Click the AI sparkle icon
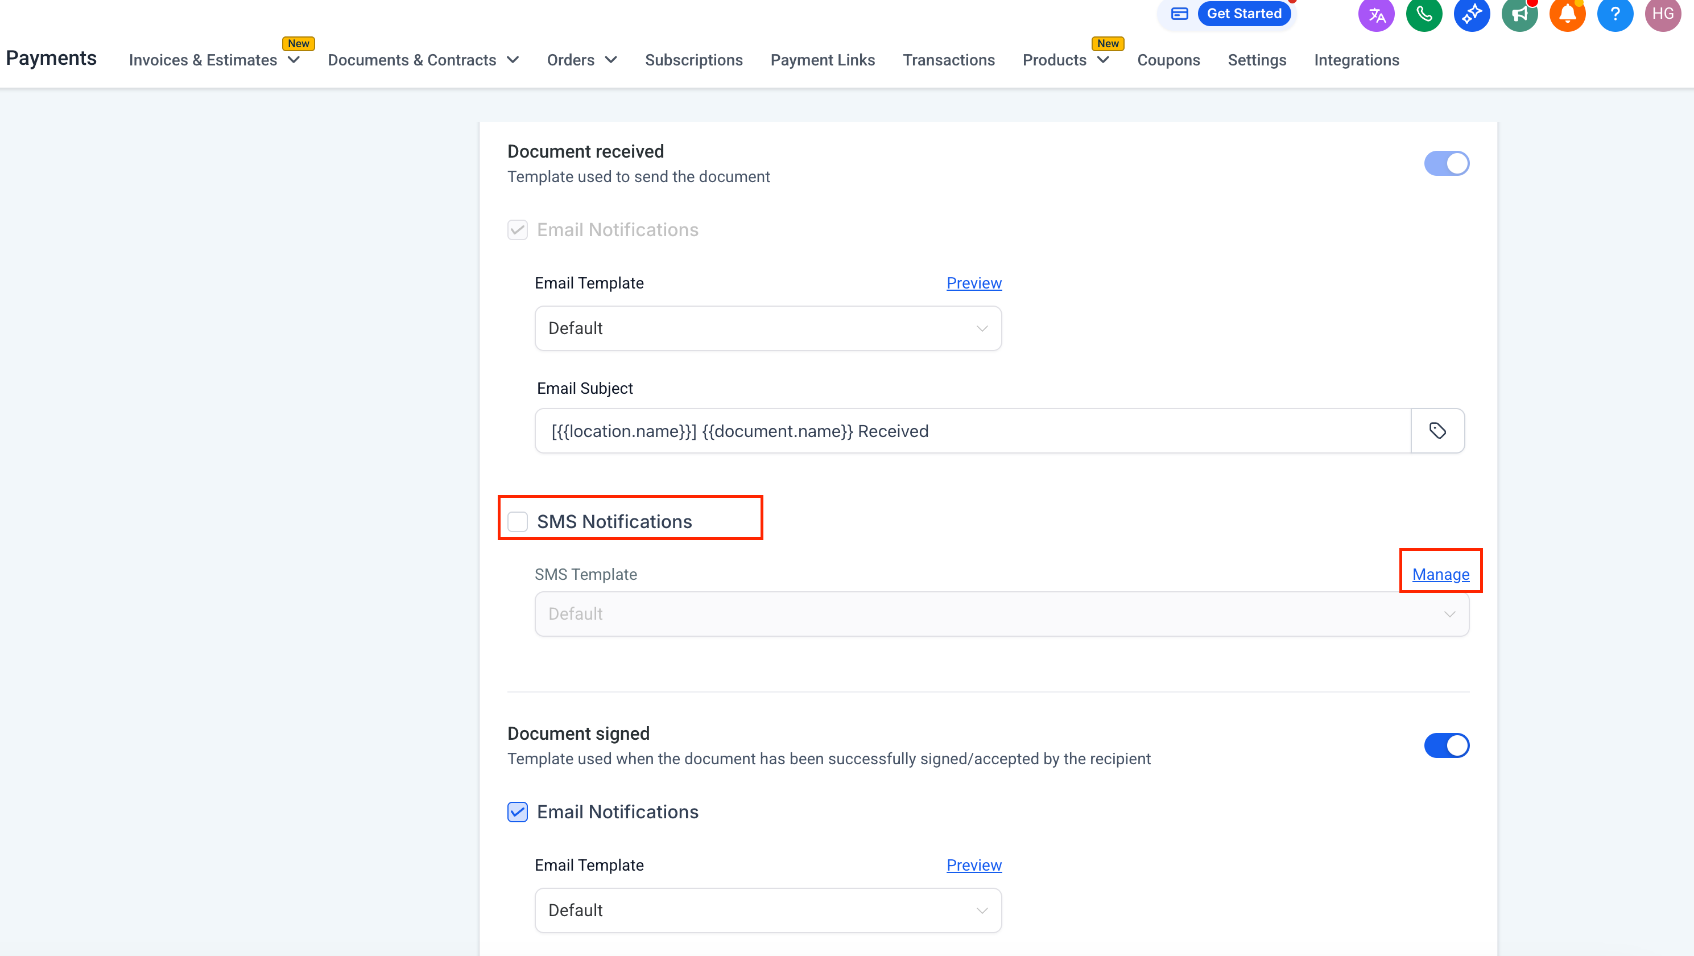 point(1472,14)
